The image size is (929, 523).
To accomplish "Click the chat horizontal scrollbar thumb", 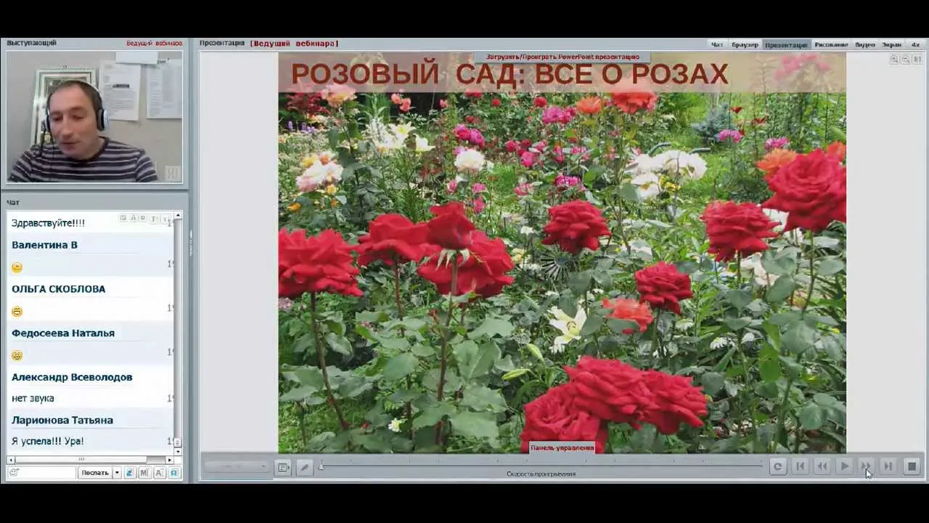I will (x=81, y=460).
